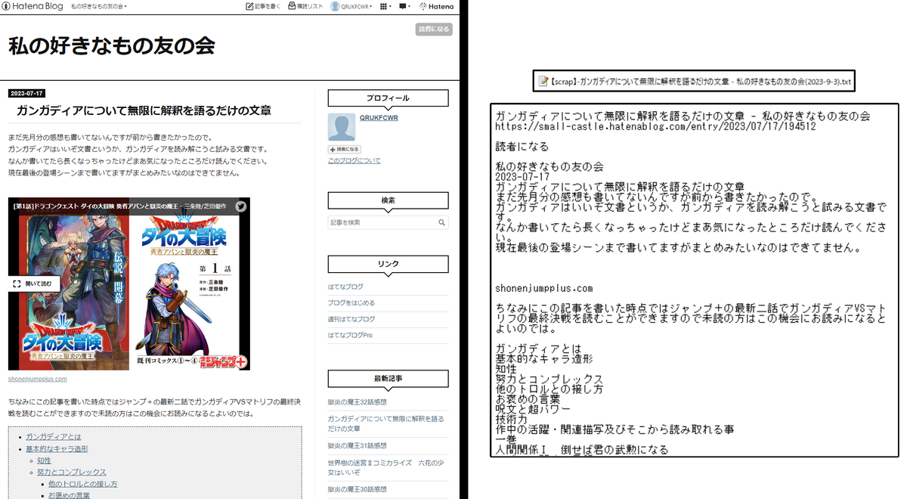Screen dimensions: 907x499
Task: Open 週刊はてなブログ link
Action: 351,319
